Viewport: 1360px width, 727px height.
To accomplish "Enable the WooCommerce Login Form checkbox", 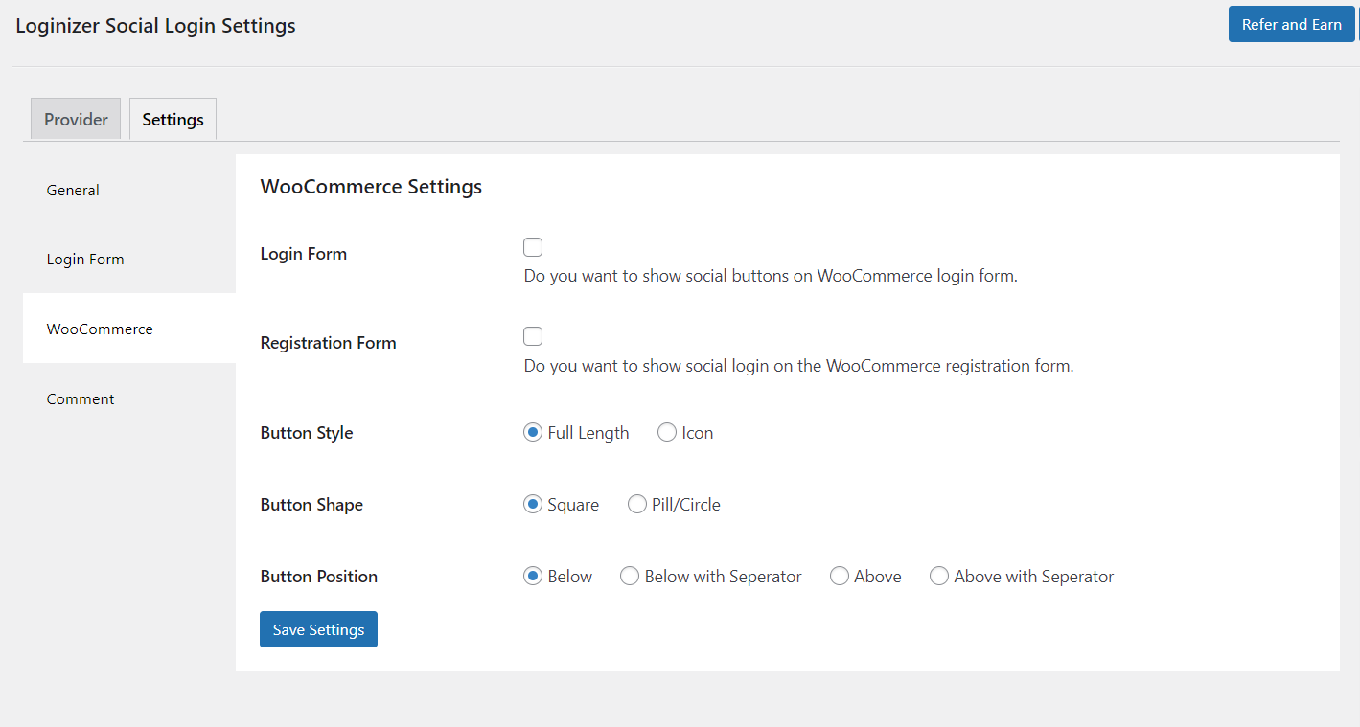I will pyautogui.click(x=533, y=247).
